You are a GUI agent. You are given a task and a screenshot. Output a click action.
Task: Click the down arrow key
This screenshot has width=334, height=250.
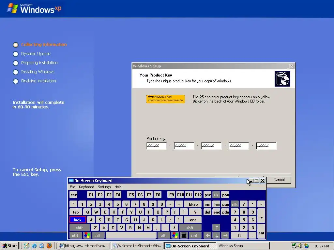coord(217,236)
